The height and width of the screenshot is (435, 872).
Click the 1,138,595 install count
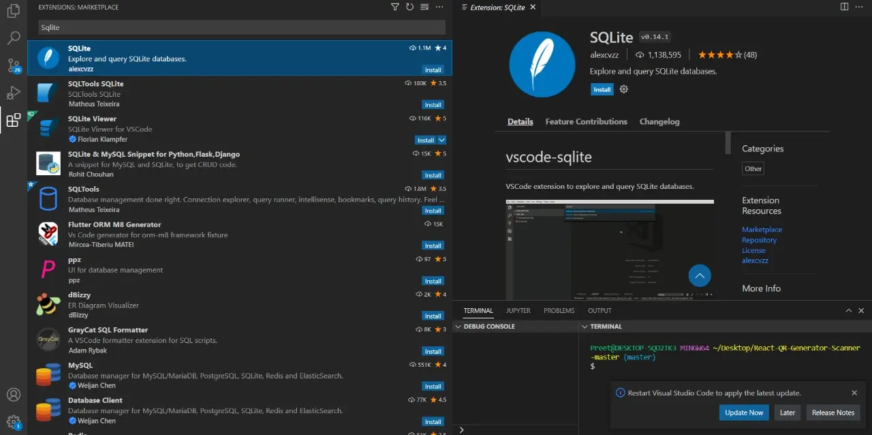[658, 55]
